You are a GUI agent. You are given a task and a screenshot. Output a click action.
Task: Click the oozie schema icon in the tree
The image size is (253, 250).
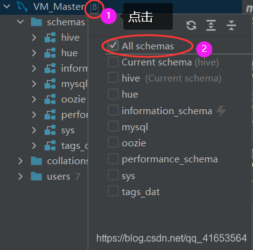coord(50,99)
